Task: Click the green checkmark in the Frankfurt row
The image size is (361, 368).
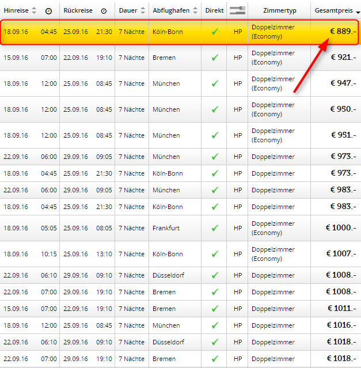Action: (215, 228)
